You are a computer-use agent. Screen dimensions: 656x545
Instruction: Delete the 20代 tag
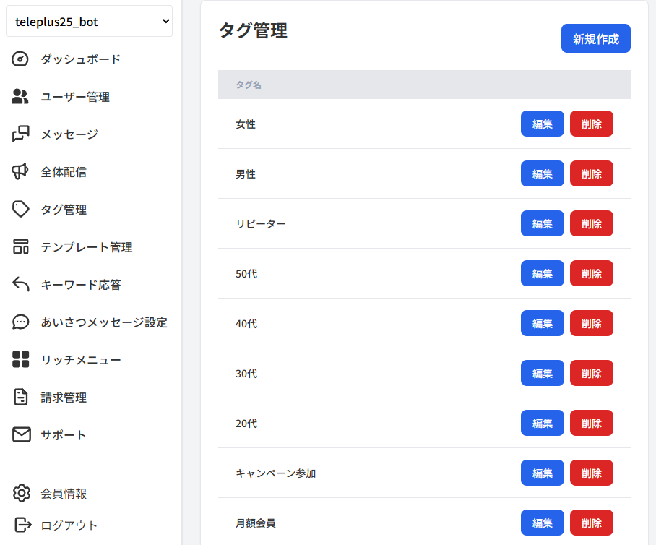coord(592,423)
